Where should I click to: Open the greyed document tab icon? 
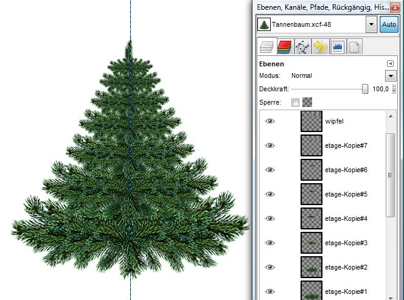[355, 47]
